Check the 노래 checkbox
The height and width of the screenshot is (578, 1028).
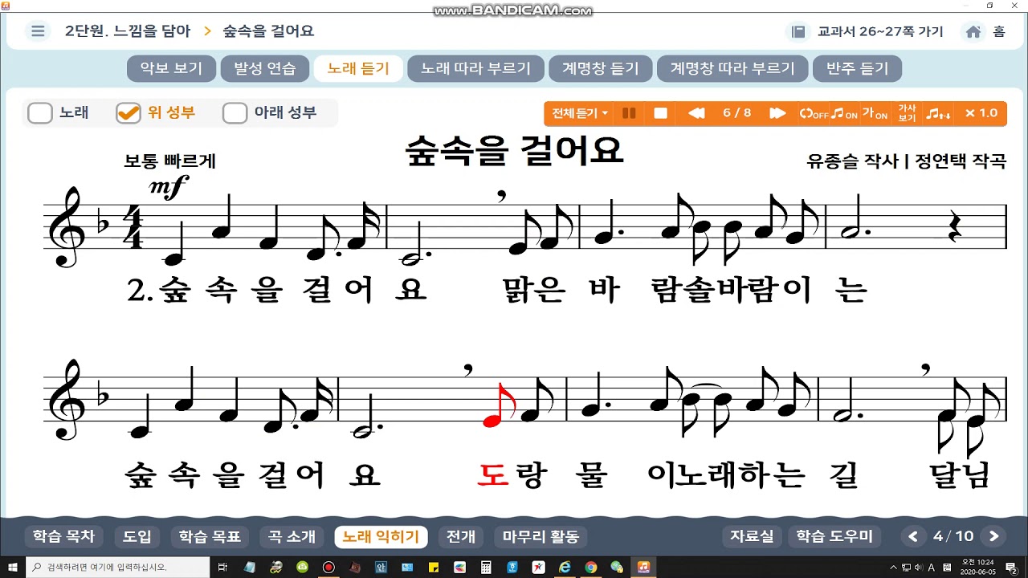point(40,112)
